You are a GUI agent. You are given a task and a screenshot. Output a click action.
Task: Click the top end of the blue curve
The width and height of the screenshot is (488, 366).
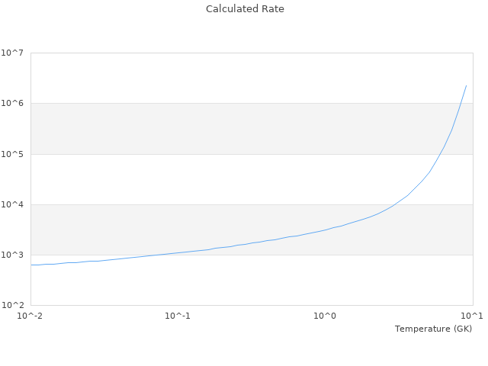click(466, 86)
